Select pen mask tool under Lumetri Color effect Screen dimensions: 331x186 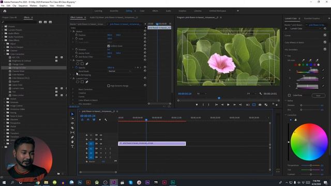pyautogui.click(x=87, y=82)
